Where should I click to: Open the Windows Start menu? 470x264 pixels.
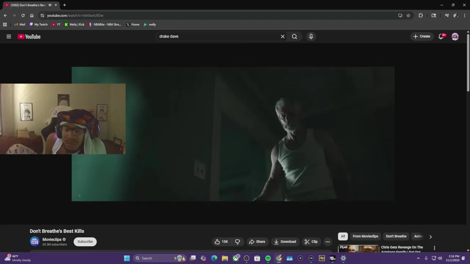pyautogui.click(x=127, y=258)
